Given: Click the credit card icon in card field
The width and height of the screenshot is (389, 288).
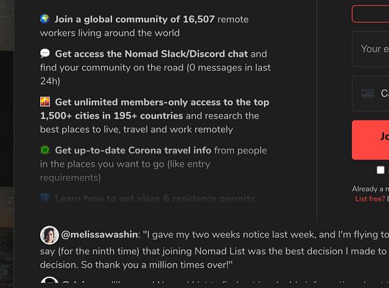Looking at the screenshot, I should 368,94.
